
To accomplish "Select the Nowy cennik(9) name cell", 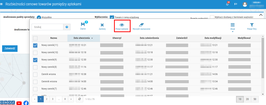I will [49, 60].
